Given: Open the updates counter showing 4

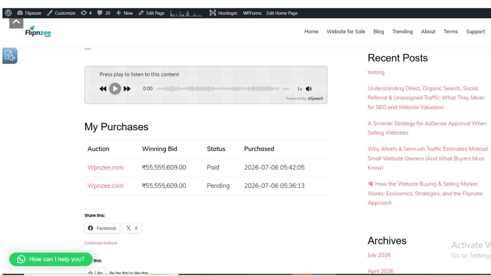Looking at the screenshot, I should [x=86, y=13].
